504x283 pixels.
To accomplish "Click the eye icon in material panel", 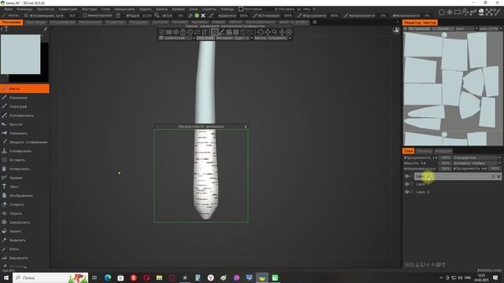I will tap(176, 32).
